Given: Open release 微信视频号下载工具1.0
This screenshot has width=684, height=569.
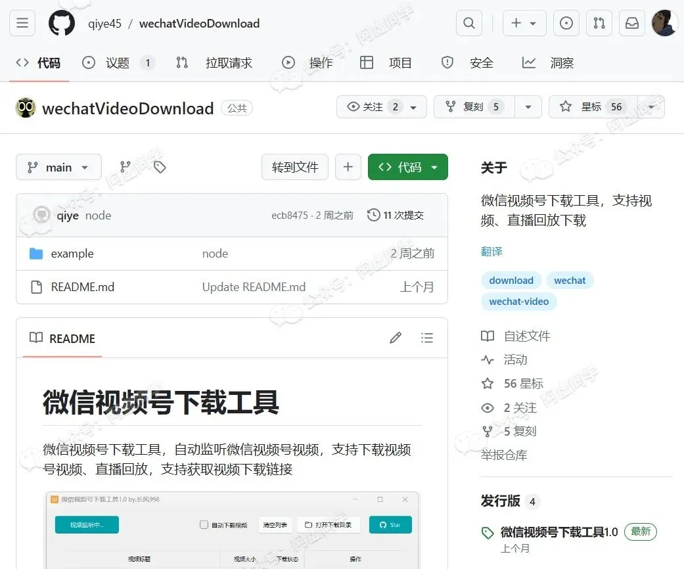Looking at the screenshot, I should pyautogui.click(x=559, y=532).
